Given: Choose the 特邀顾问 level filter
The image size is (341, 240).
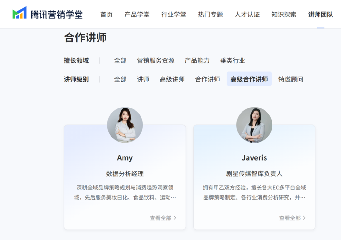Looking at the screenshot, I should [291, 79].
